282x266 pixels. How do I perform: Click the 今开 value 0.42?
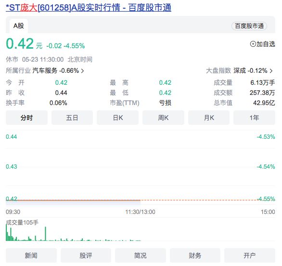pos(61,83)
